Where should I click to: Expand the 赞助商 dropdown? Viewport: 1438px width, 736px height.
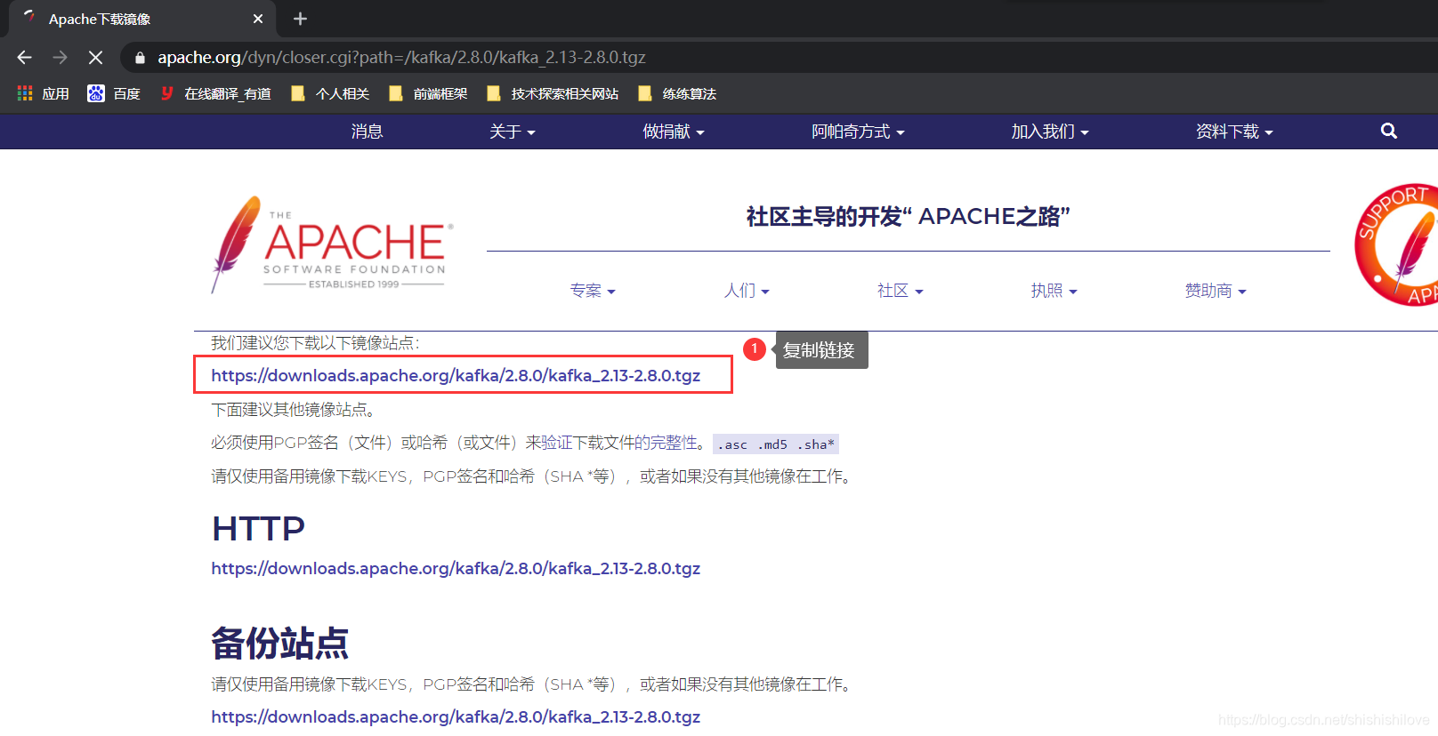click(1216, 291)
